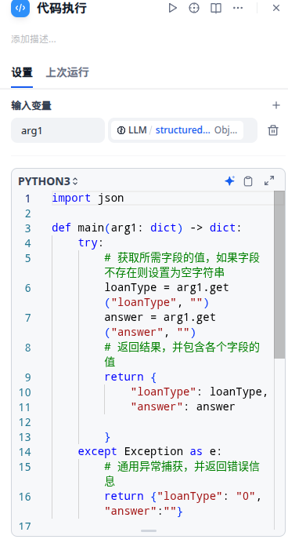The height and width of the screenshot is (543, 288).
Task: Click the AI code generator sparkle icon
Action: [x=229, y=180]
